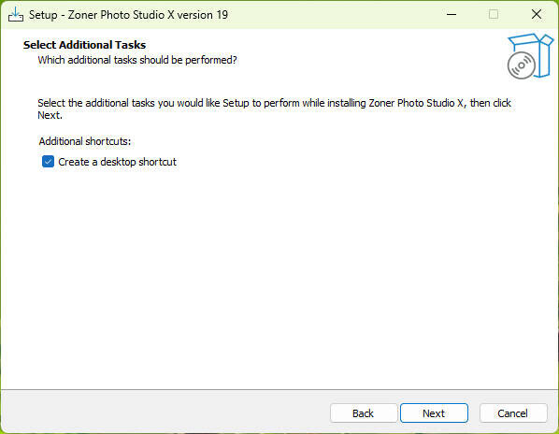Viewport: 559px width, 434px height.
Task: Click the disabled maximize window icon
Action: 494,15
